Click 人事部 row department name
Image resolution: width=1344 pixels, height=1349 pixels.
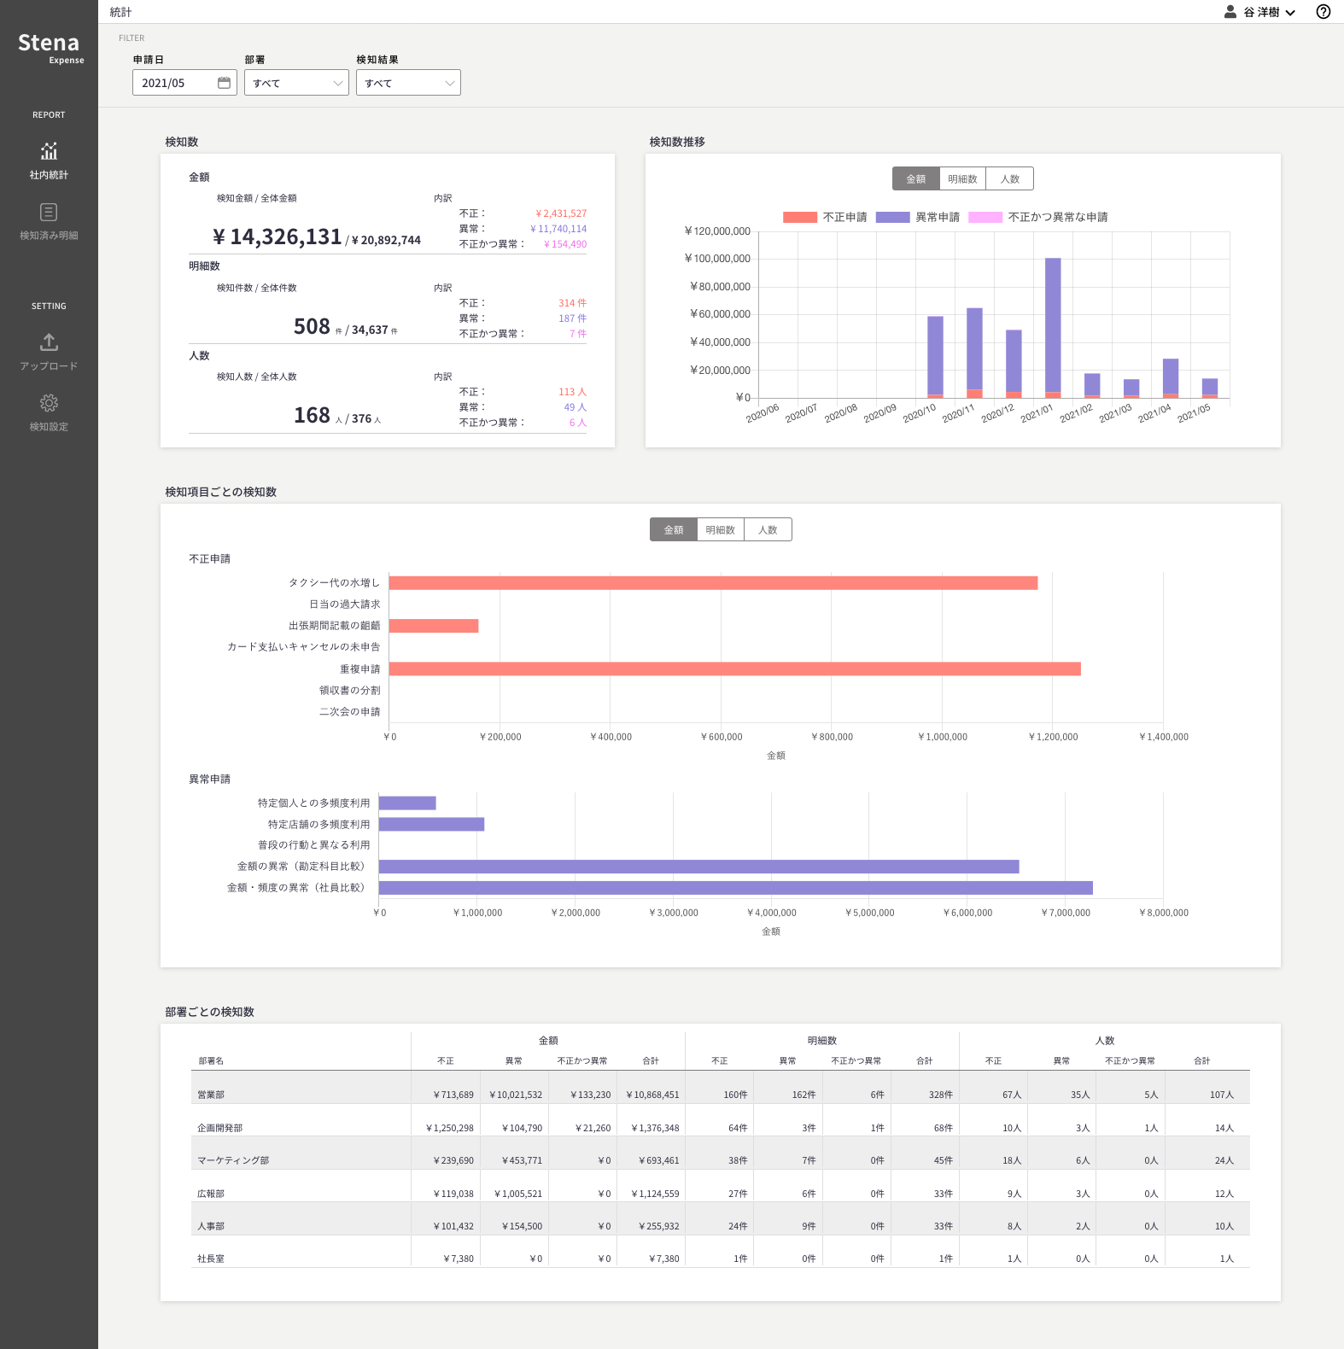coord(211,1226)
